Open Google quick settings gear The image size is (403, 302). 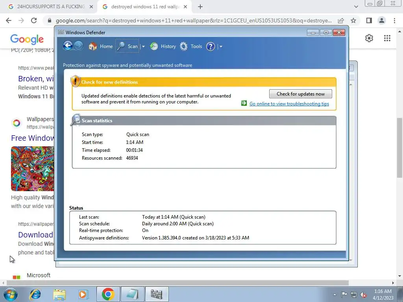[369, 38]
